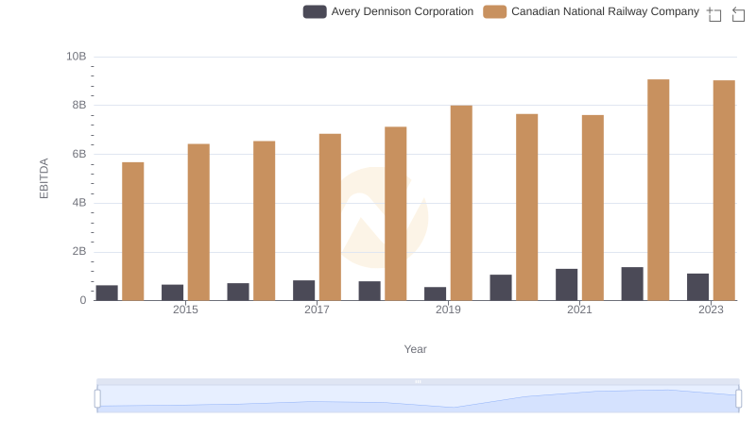The image size is (756, 435).
Task: Click the '4B' y-axis label
Action: [79, 203]
